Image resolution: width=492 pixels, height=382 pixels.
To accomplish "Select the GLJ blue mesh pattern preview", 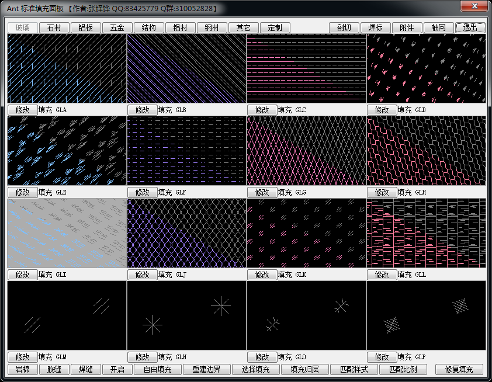I will click(186, 233).
